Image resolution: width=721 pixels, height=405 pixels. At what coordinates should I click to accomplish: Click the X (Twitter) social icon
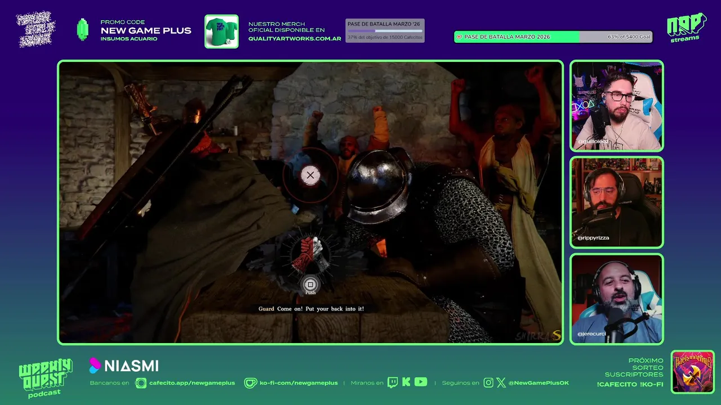[x=501, y=382]
